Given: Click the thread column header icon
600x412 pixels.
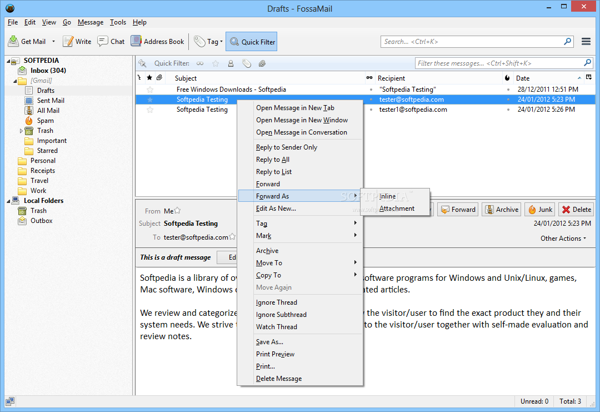Looking at the screenshot, I should (x=139, y=78).
